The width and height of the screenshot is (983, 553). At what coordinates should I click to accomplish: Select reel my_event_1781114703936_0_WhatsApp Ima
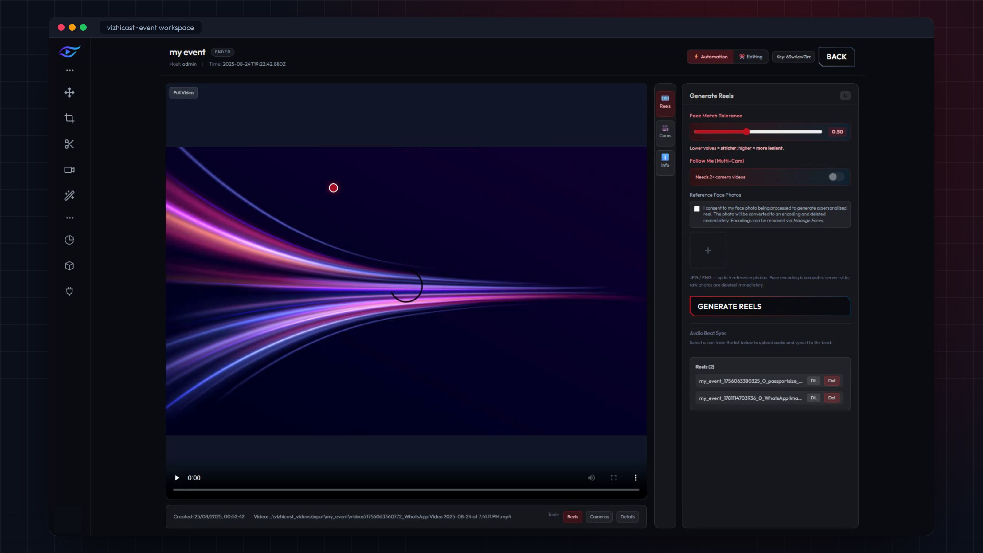(x=750, y=398)
